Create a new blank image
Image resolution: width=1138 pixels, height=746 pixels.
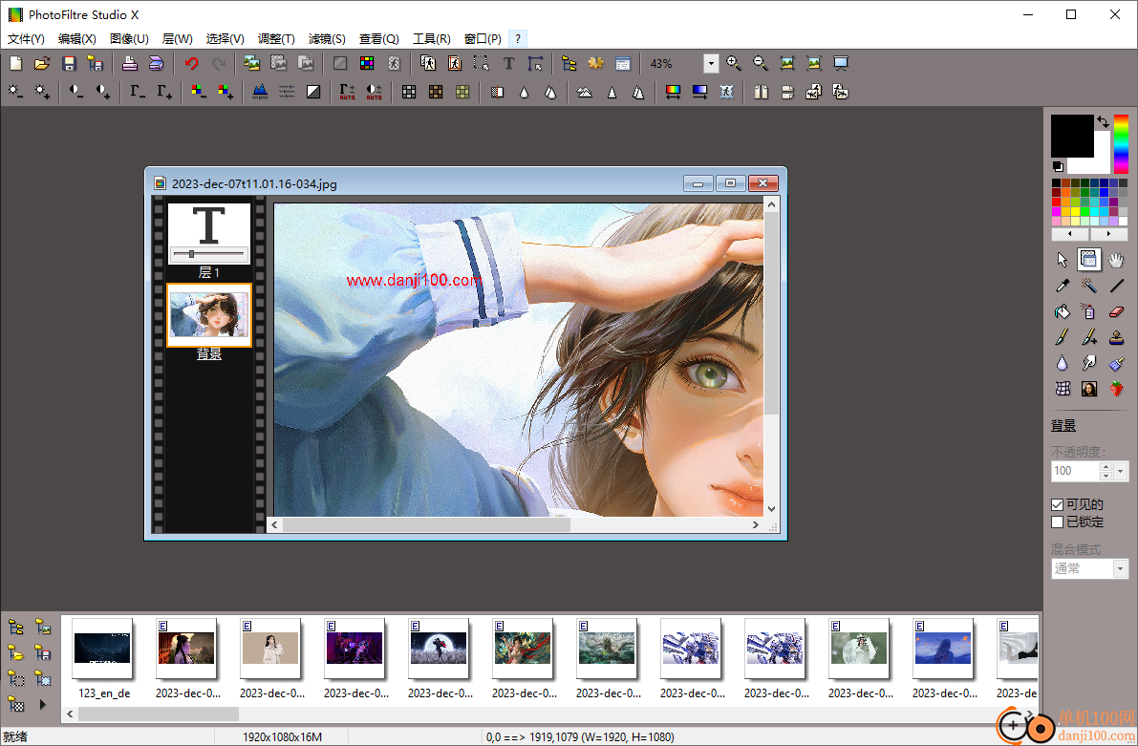coord(15,64)
